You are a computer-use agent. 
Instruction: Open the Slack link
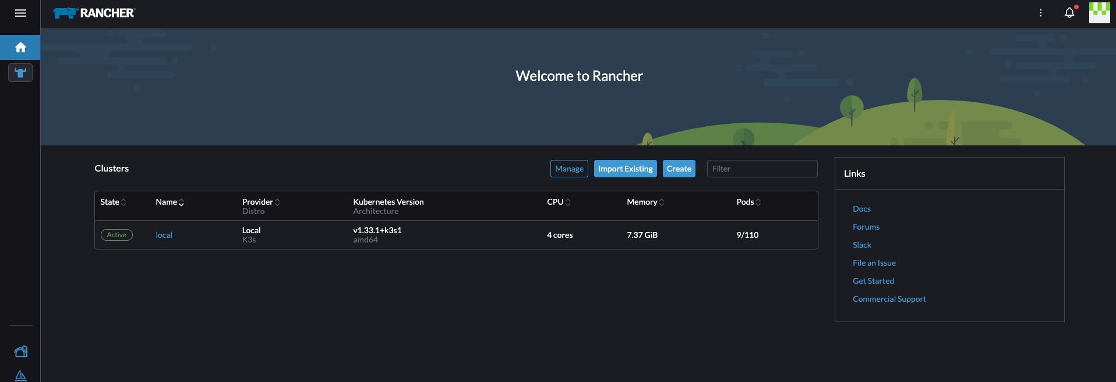[862, 245]
